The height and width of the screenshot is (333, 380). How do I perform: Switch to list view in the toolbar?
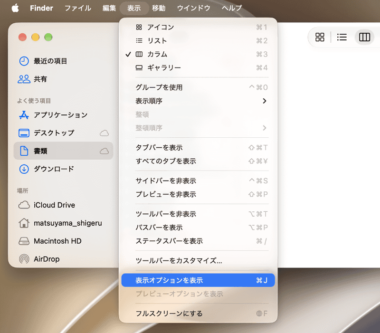pyautogui.click(x=342, y=37)
